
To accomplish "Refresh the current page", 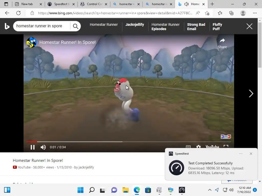I will click(x=18, y=13).
